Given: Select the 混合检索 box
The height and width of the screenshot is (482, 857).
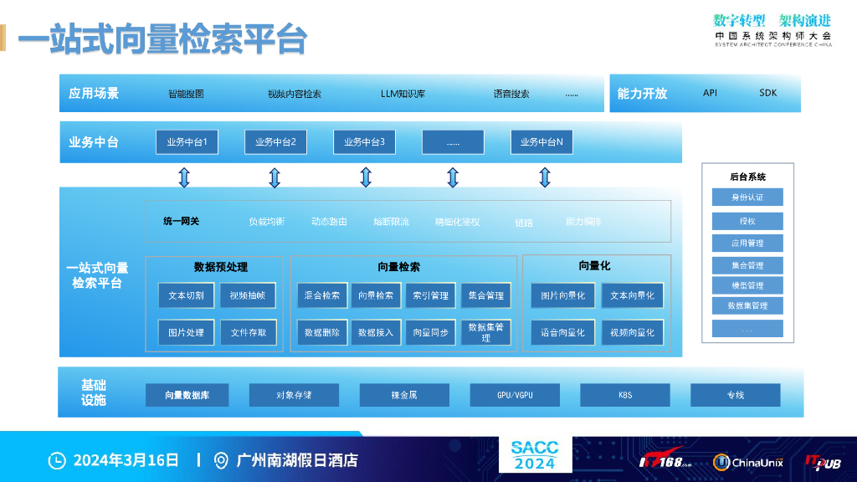Looking at the screenshot, I should click(322, 295).
